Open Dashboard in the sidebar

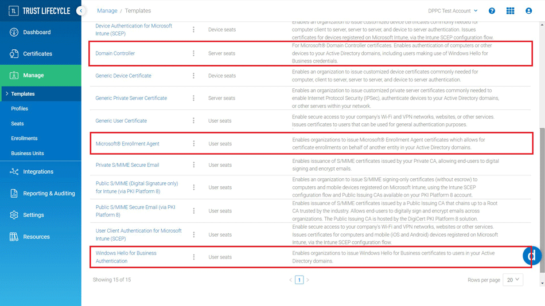click(37, 32)
